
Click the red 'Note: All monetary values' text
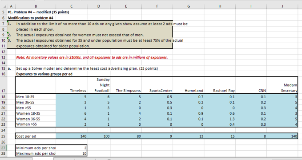[x=92, y=57]
